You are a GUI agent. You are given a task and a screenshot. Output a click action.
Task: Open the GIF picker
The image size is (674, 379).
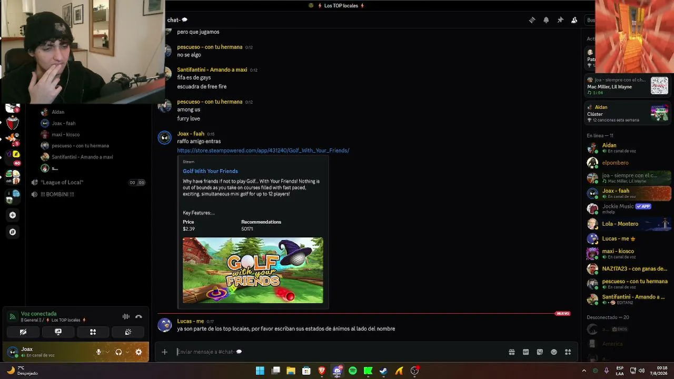[526, 352]
